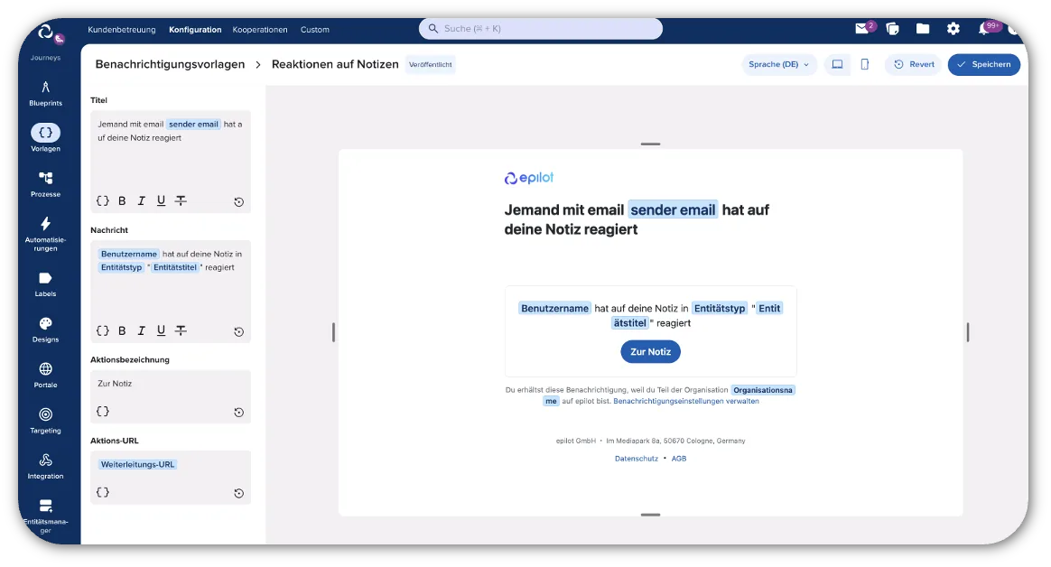
Task: Click the Revert button
Action: [915, 64]
